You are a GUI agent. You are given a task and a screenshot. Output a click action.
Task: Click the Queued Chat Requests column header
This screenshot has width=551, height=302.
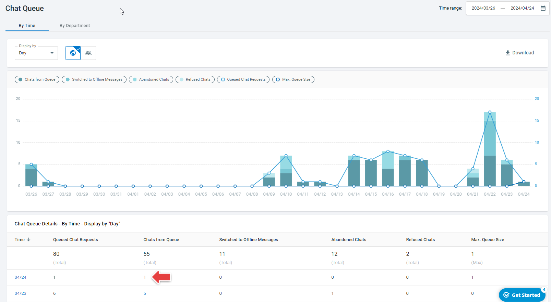click(75, 240)
